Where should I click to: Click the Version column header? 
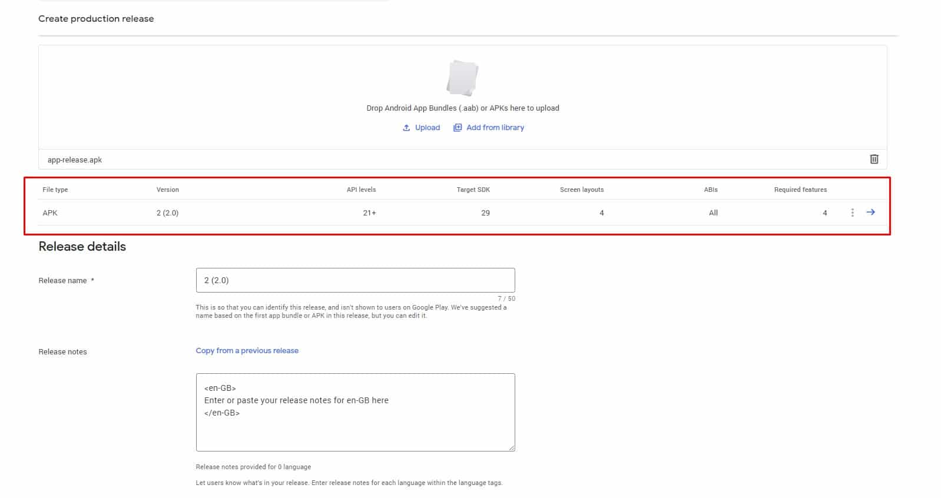pos(168,190)
